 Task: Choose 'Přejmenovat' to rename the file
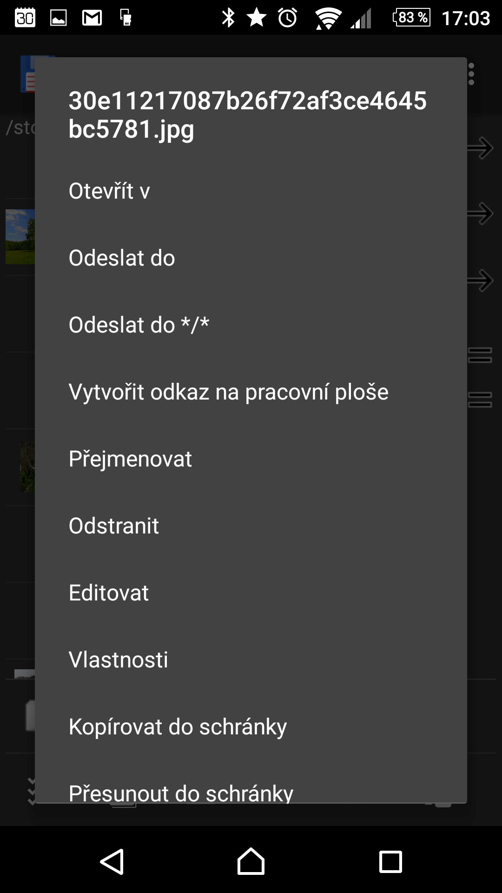pos(251,459)
